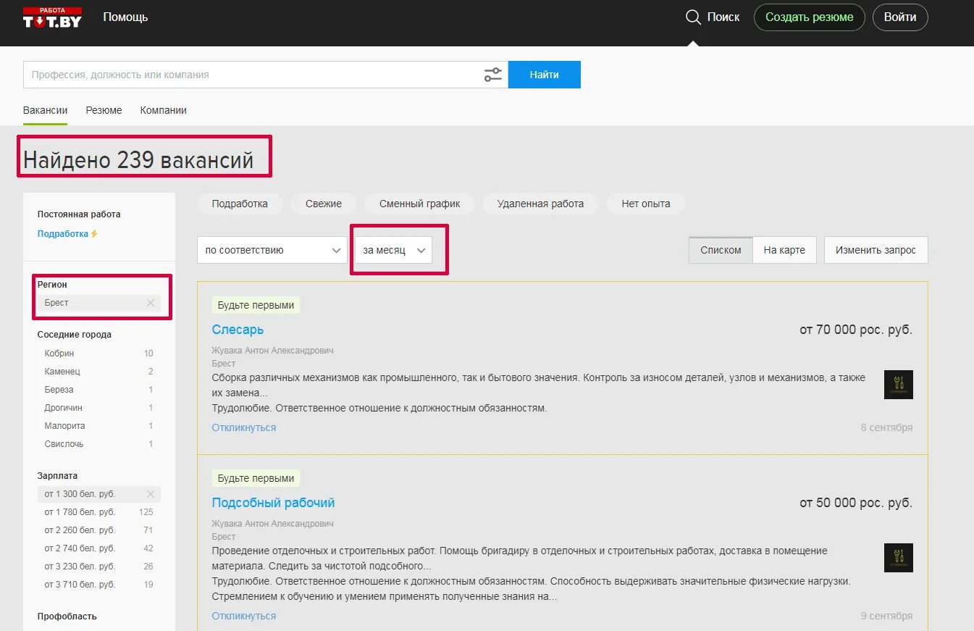
Task: Click the Профобласть section heading
Action: [x=67, y=617]
